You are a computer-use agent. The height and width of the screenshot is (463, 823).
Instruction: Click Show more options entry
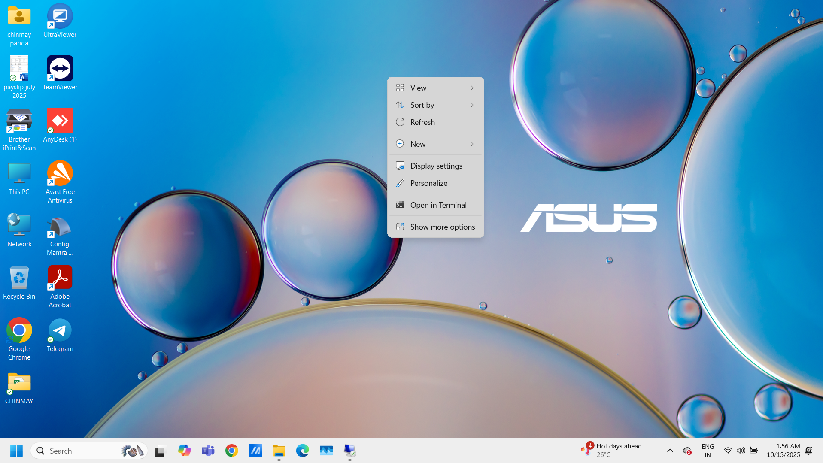click(x=442, y=227)
